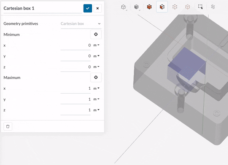Select the dotted-vertex cube selection mode
The width and height of the screenshot is (228, 165).
point(175,7)
